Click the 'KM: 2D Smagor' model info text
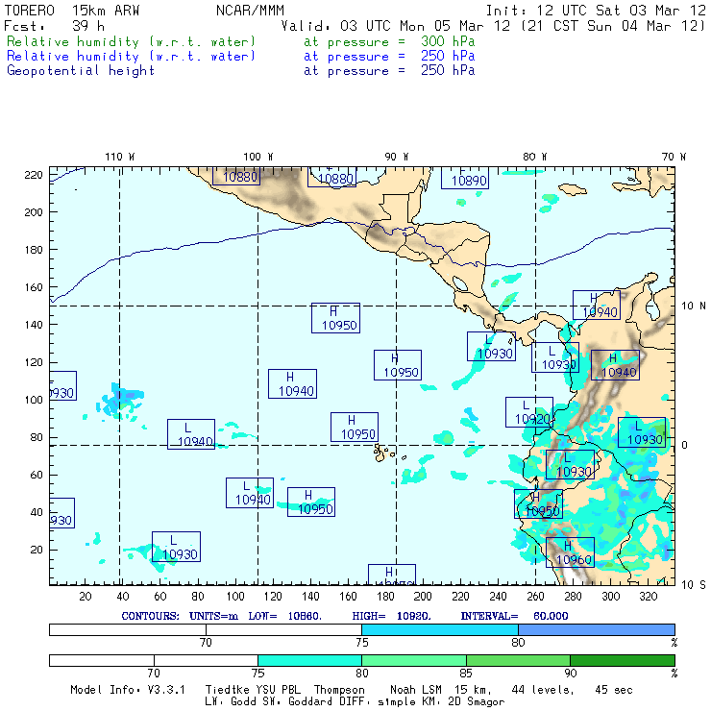The image size is (711, 711). tap(463, 702)
